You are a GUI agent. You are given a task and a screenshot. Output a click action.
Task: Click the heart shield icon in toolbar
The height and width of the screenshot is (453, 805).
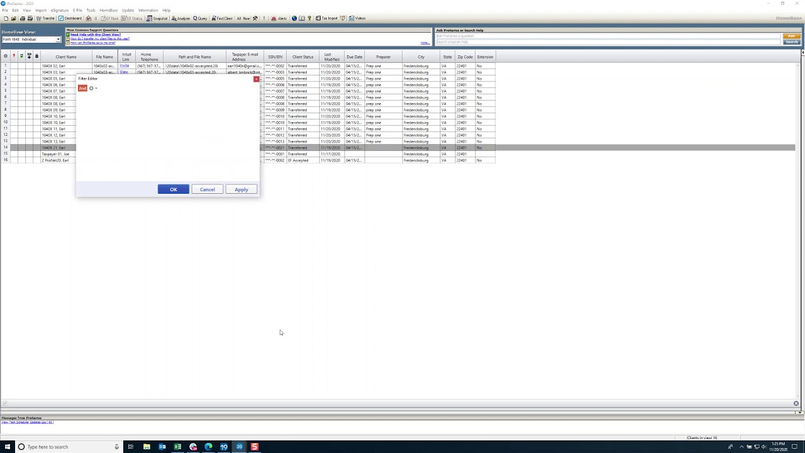pos(343,18)
